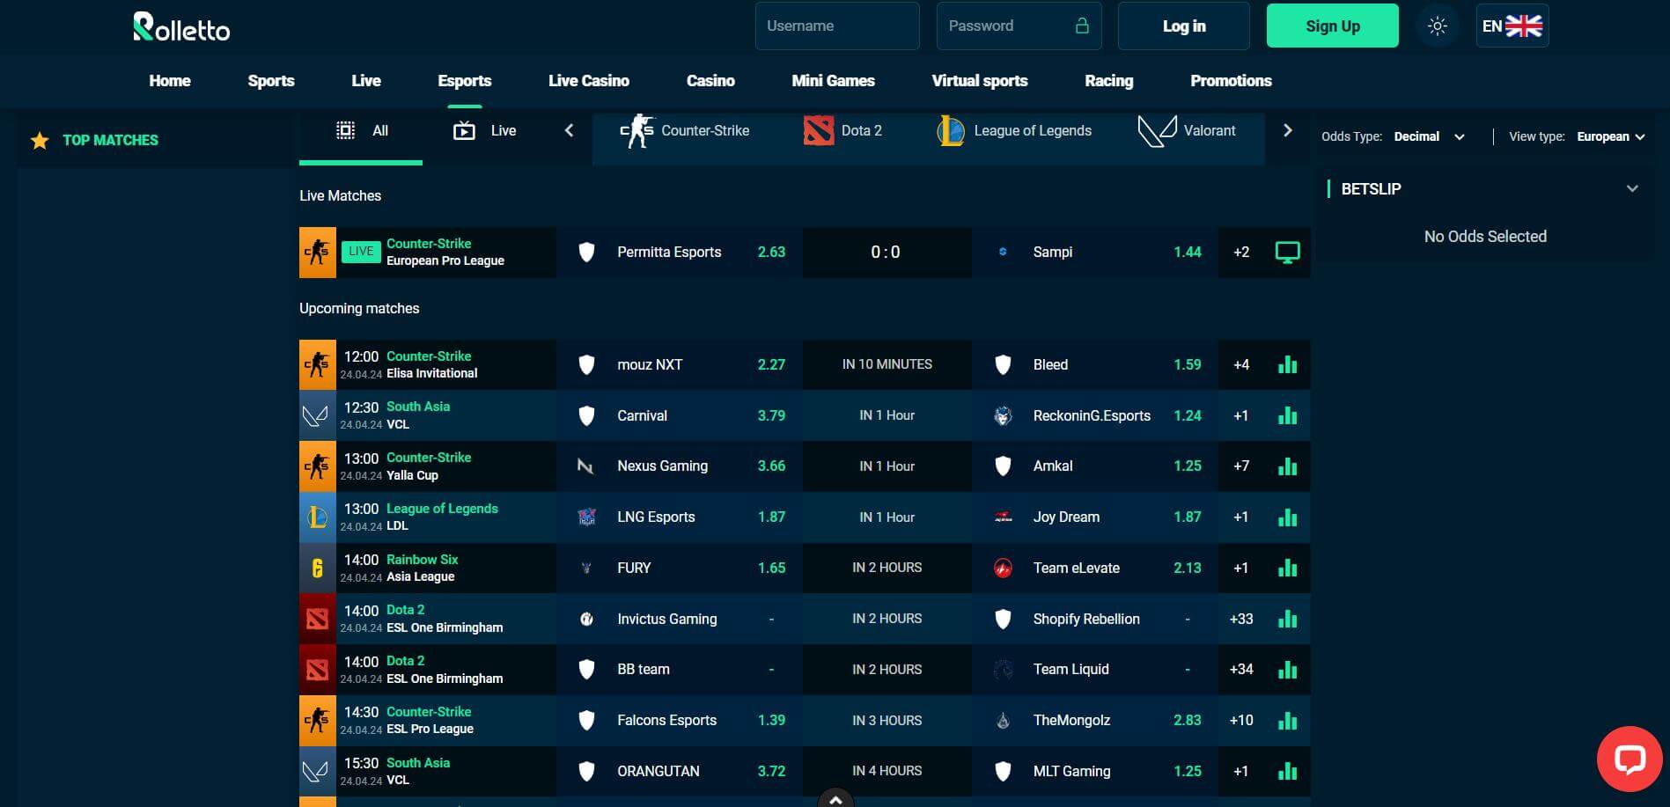Click the scroll-up chevron at page bottom
This screenshot has width=1670, height=807.
coord(835,798)
